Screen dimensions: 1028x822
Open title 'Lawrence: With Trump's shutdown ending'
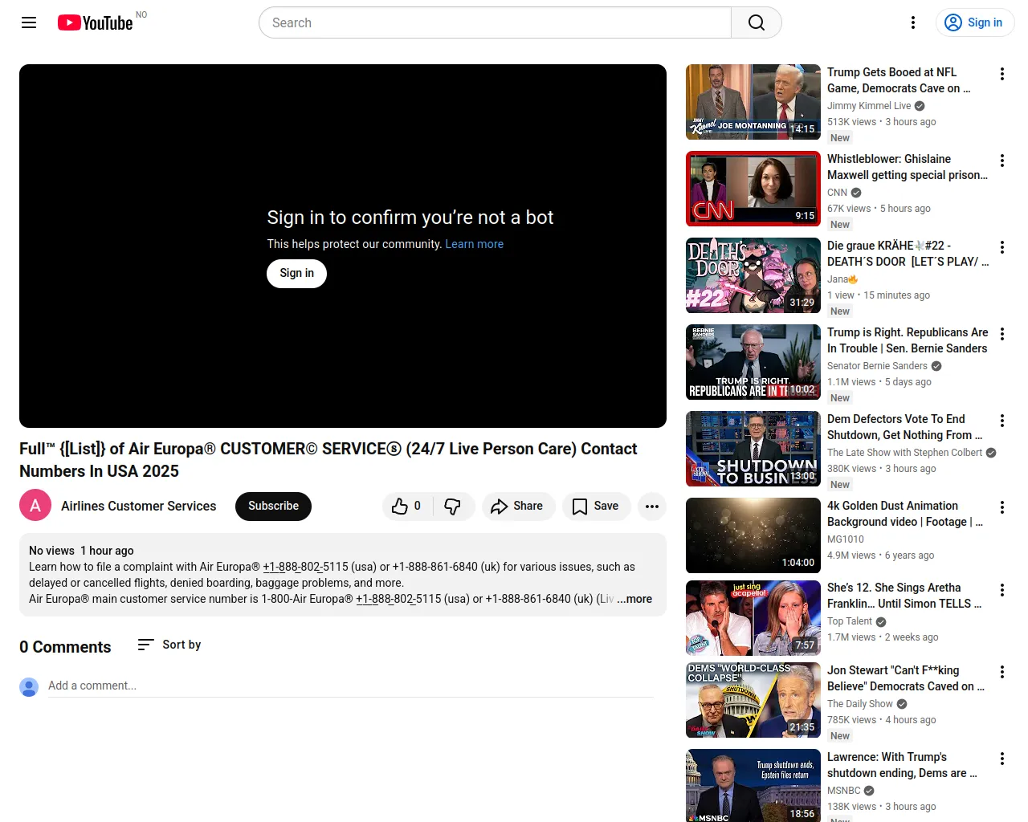tap(902, 765)
